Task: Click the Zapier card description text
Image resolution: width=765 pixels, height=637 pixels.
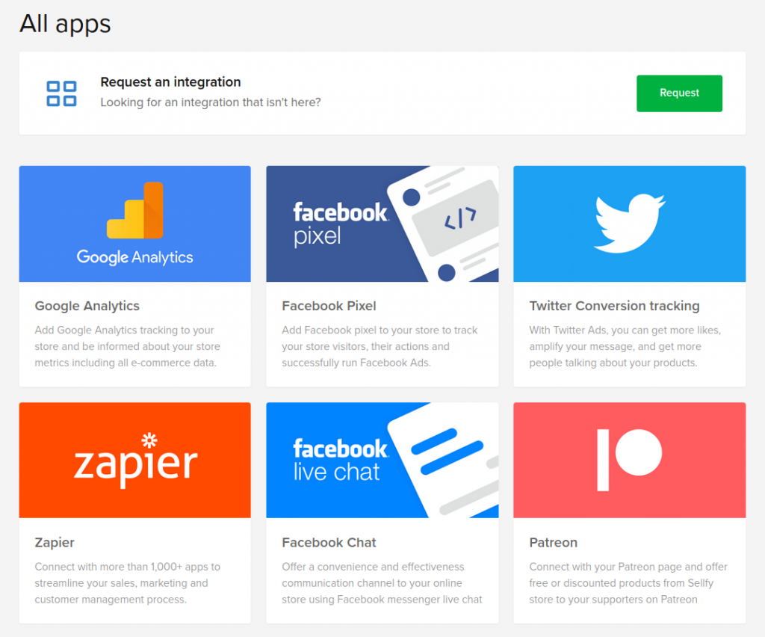Action: click(x=128, y=583)
